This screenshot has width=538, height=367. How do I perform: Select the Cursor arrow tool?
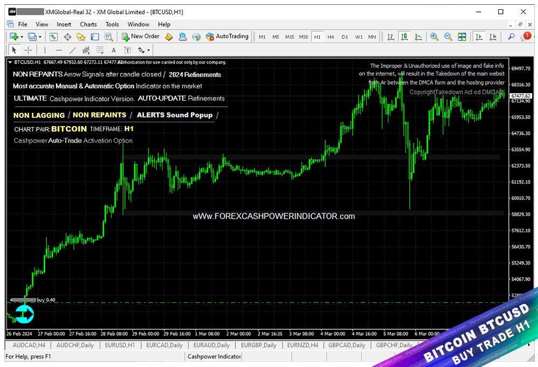click(14, 50)
